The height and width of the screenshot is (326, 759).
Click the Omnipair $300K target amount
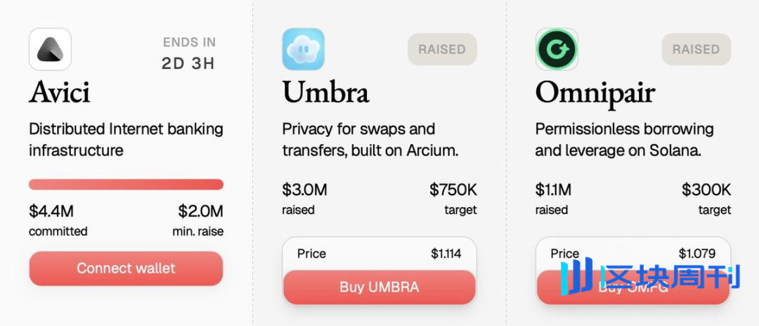(x=706, y=190)
